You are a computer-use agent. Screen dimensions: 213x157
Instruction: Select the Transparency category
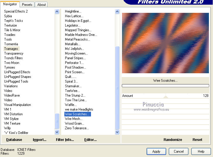pyautogui.click(x=14, y=53)
